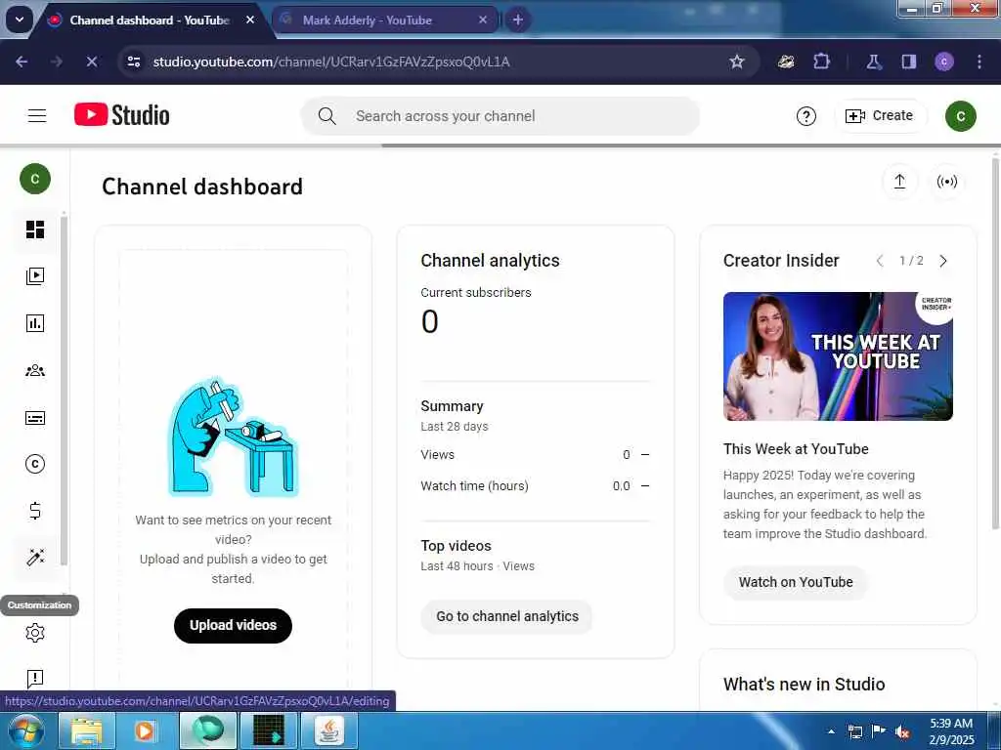Open the Windows Start button

pos(26,730)
